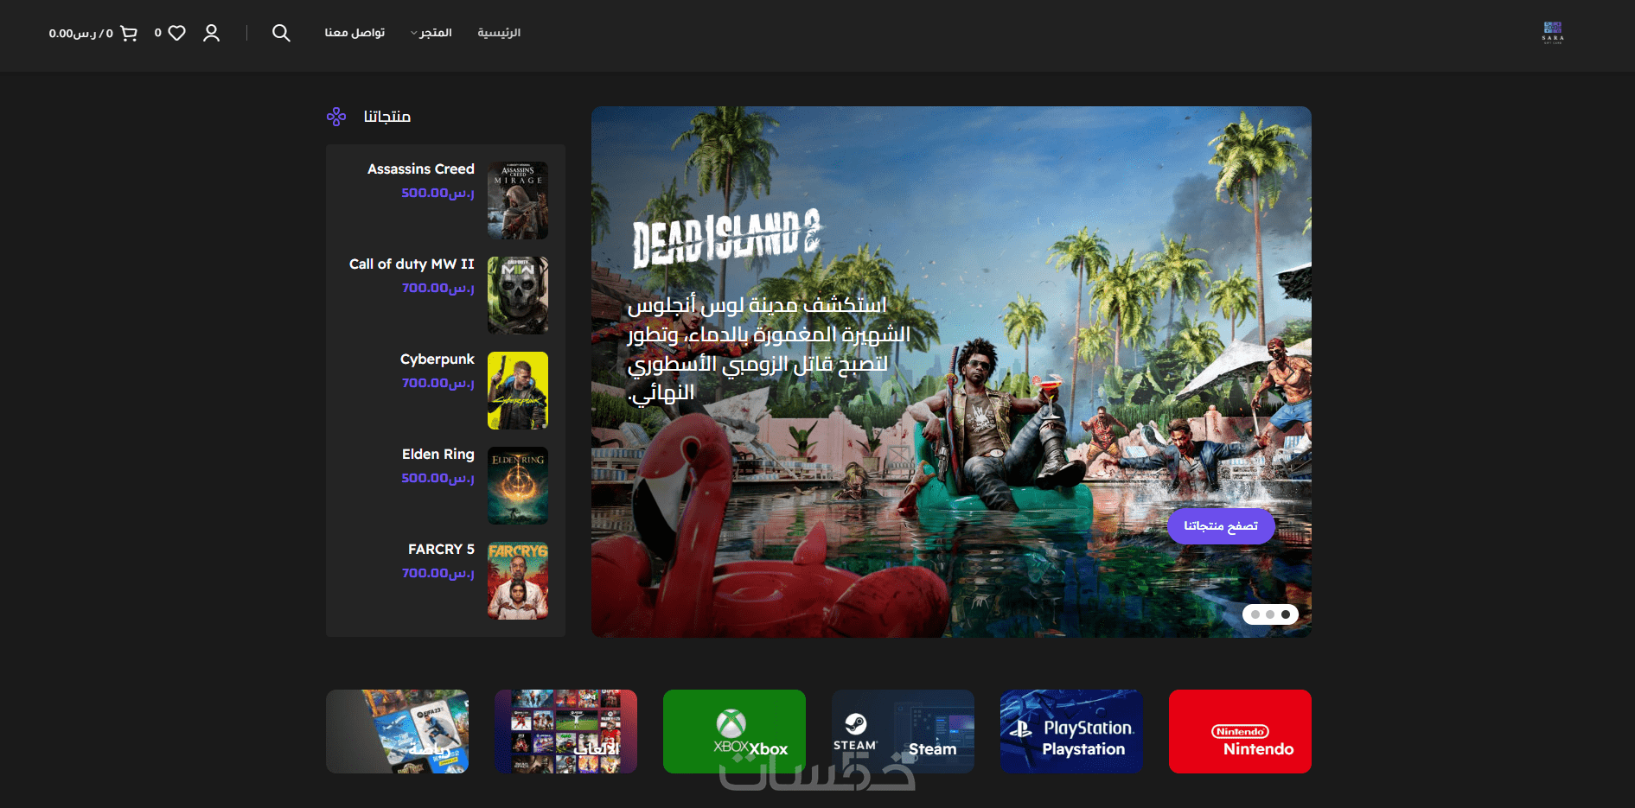Click the Call of duty MW II price
Viewport: 1635px width, 808px height.
point(438,288)
